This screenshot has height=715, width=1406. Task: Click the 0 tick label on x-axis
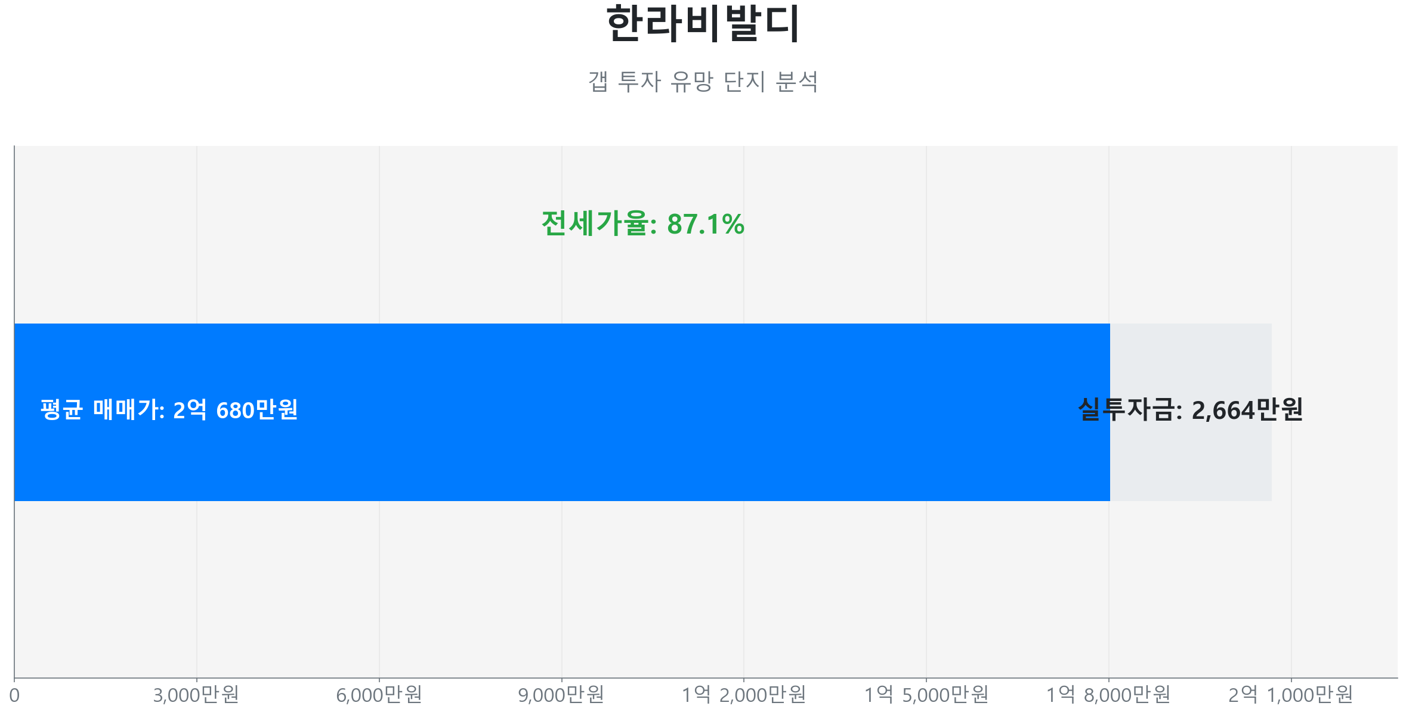(14, 695)
